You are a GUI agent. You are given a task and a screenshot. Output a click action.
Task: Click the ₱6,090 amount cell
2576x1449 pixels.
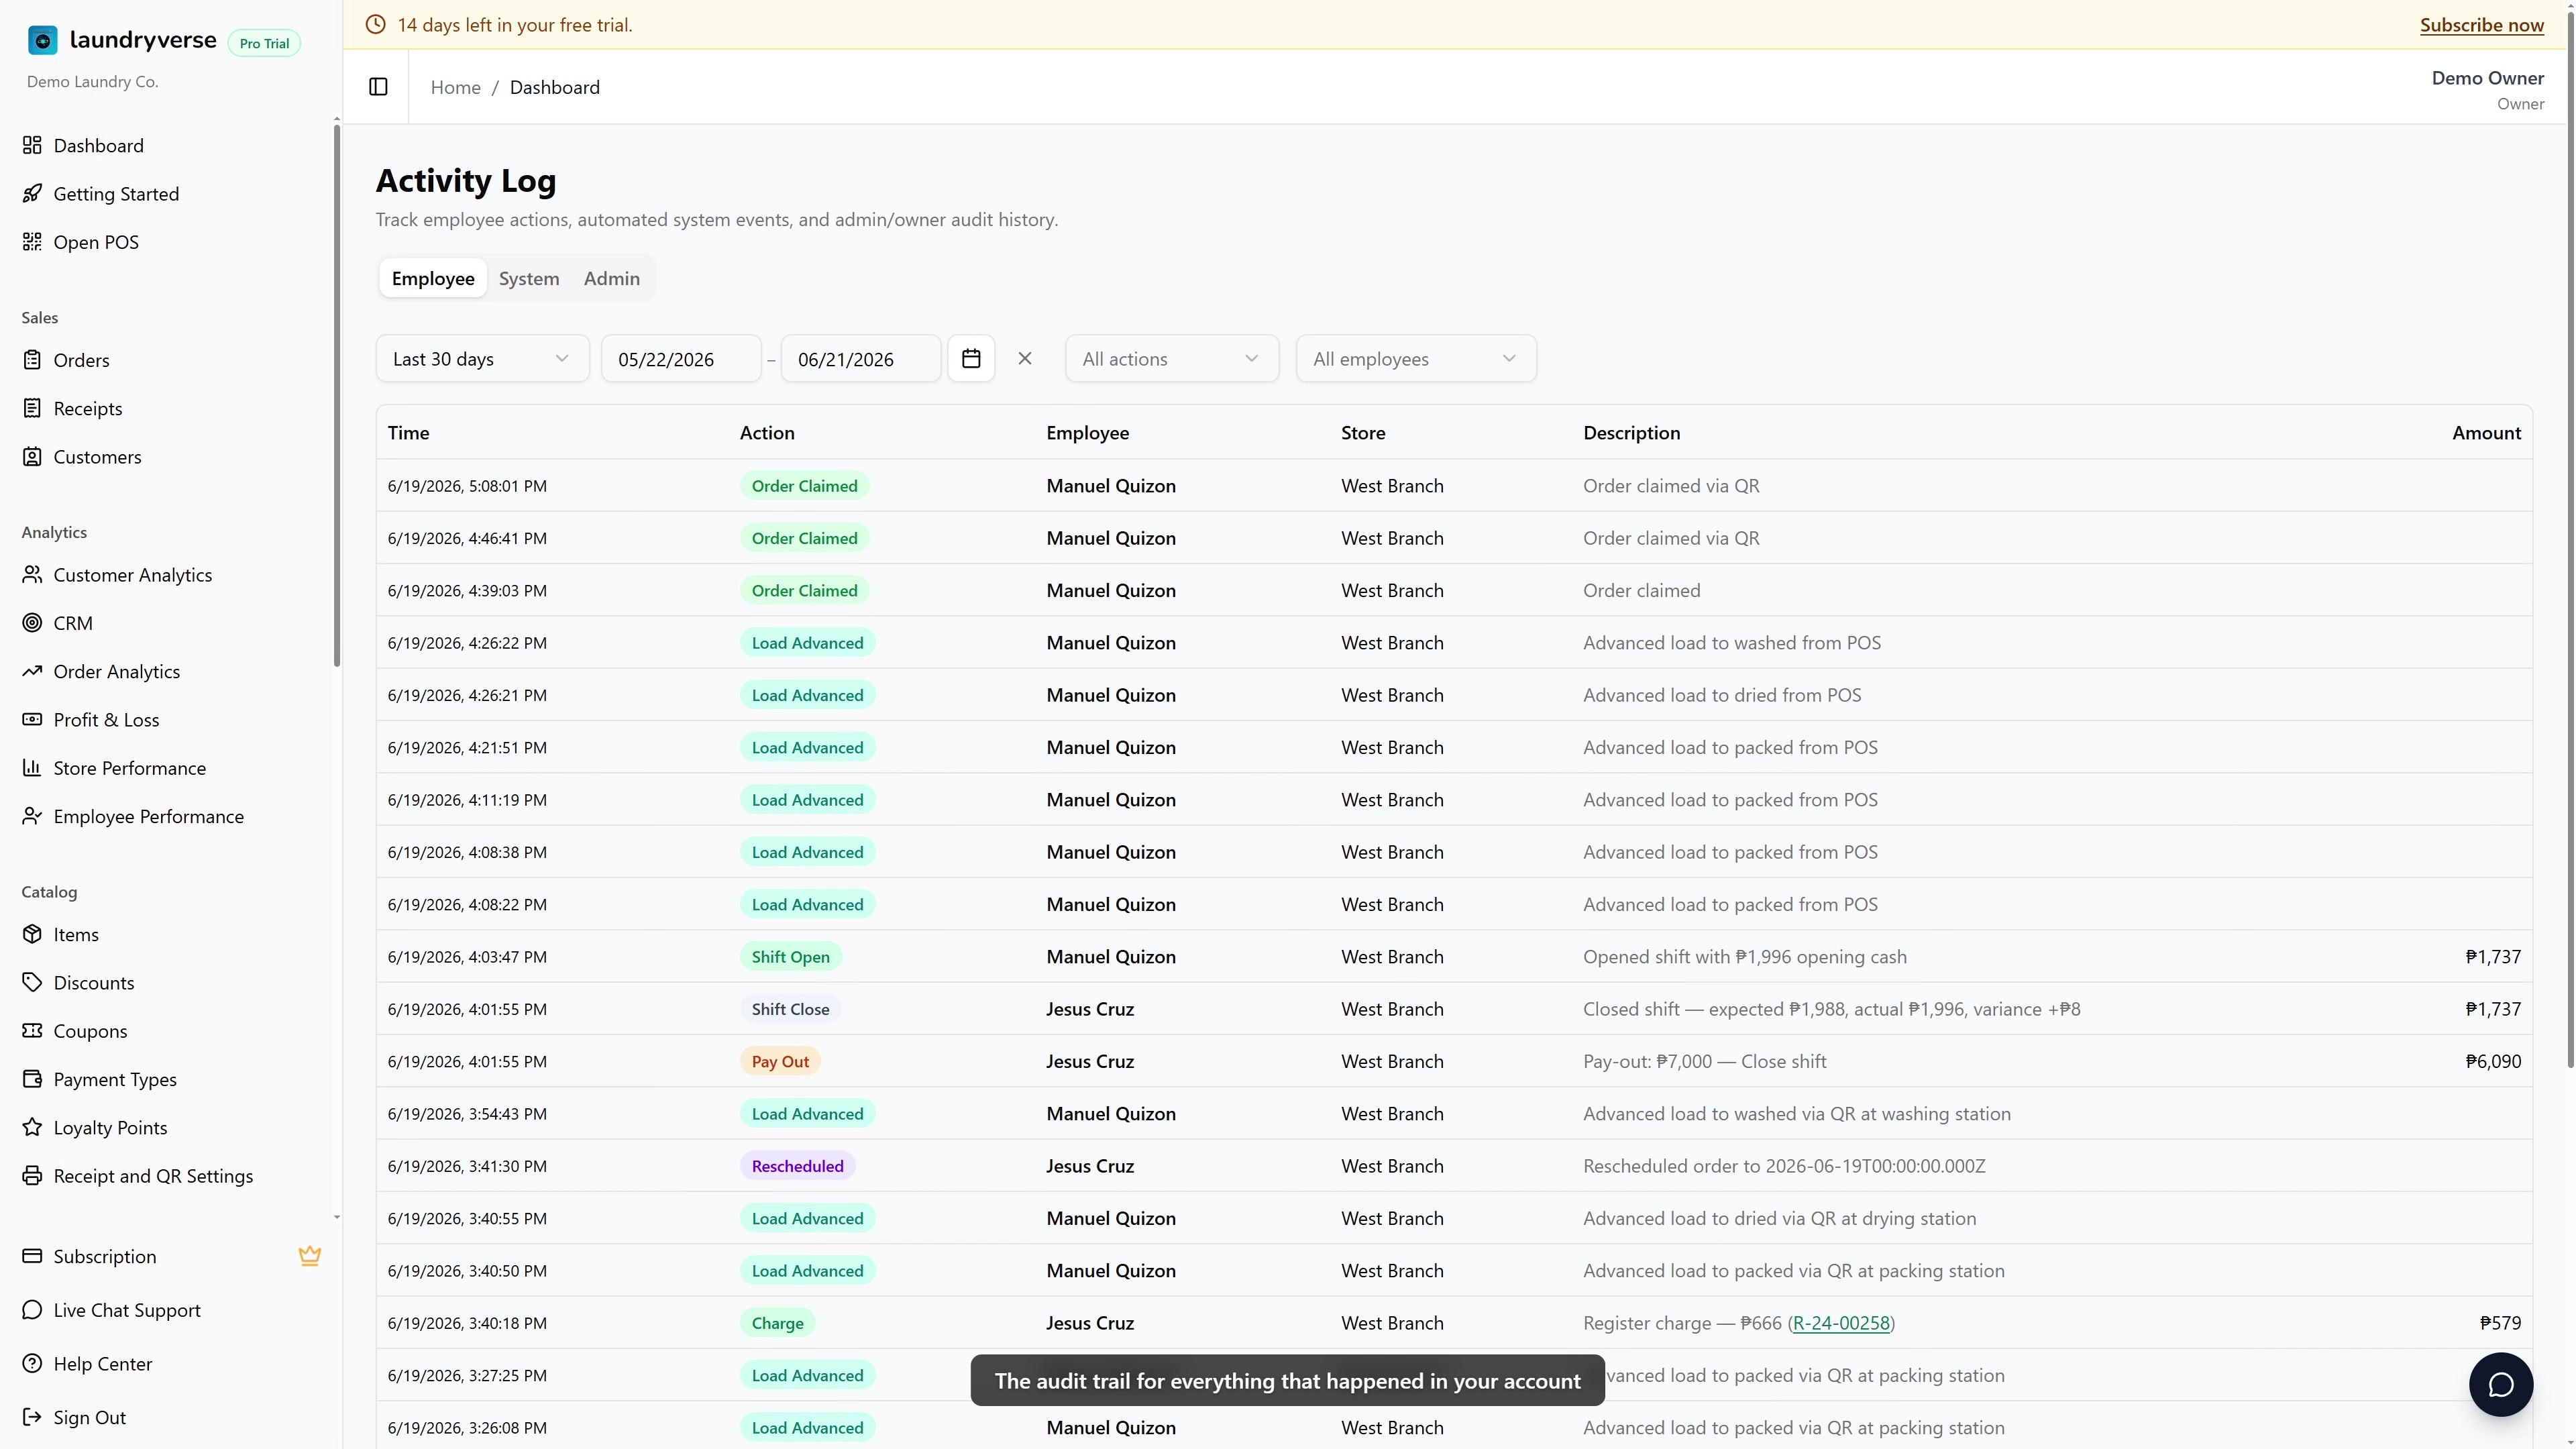click(2493, 1061)
